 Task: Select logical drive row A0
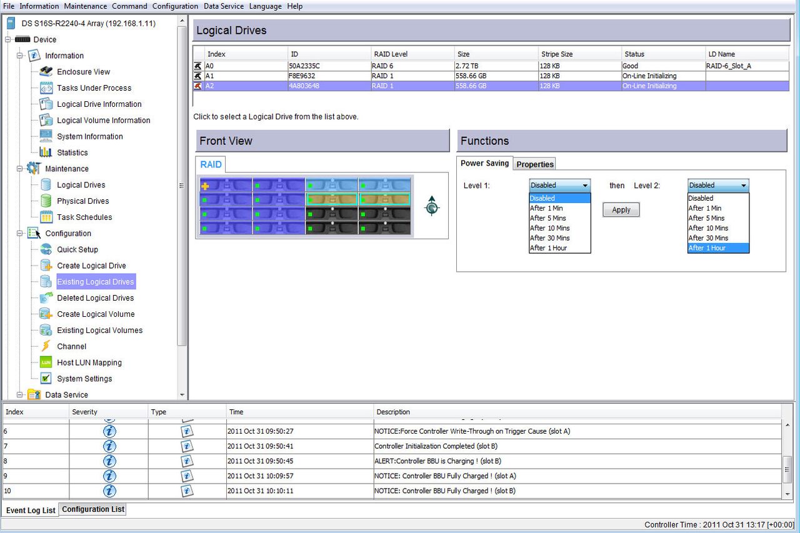491,65
